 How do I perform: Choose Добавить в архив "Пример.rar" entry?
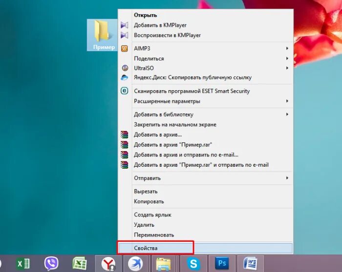coord(206,145)
